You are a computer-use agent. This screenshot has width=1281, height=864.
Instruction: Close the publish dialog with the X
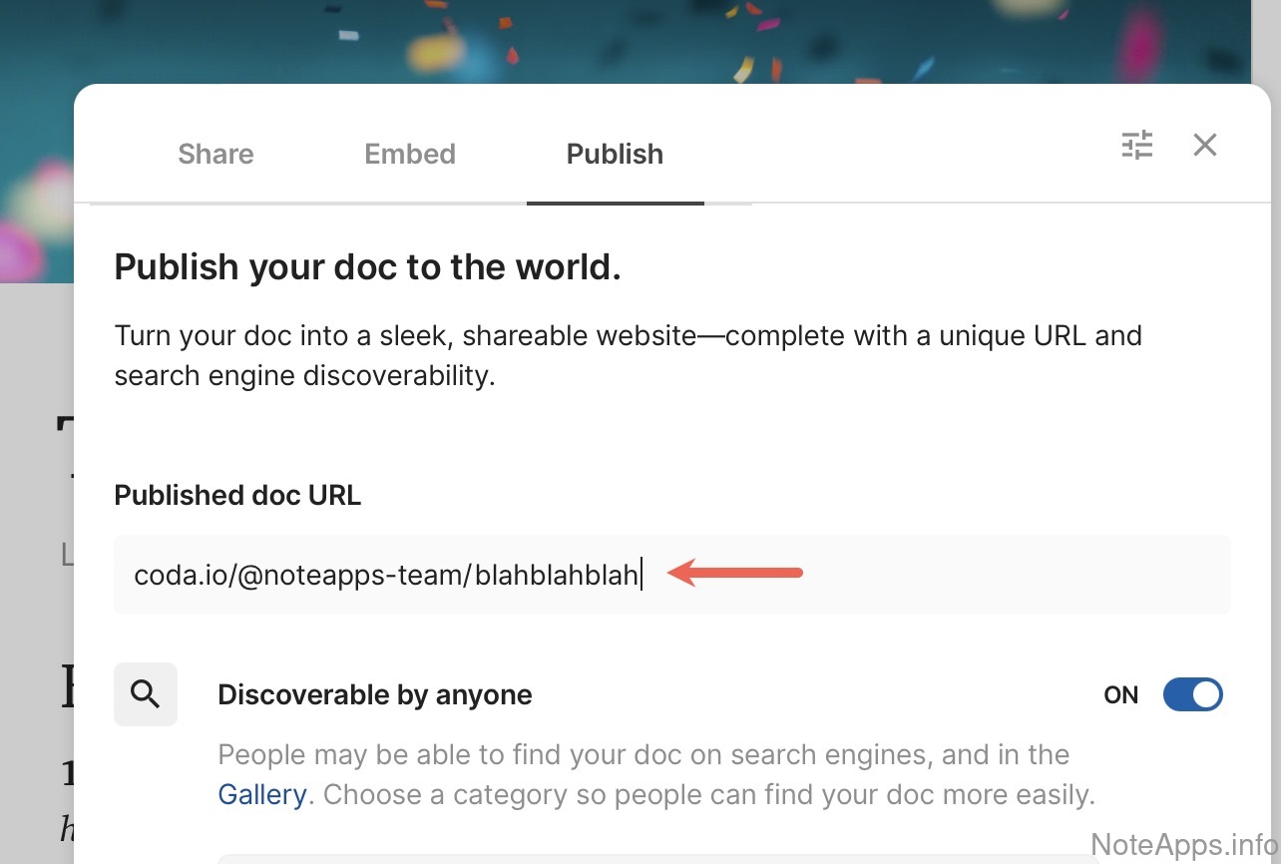point(1205,146)
